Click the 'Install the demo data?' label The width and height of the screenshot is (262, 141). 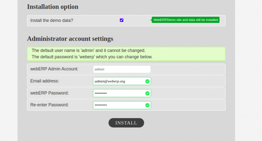click(x=52, y=21)
